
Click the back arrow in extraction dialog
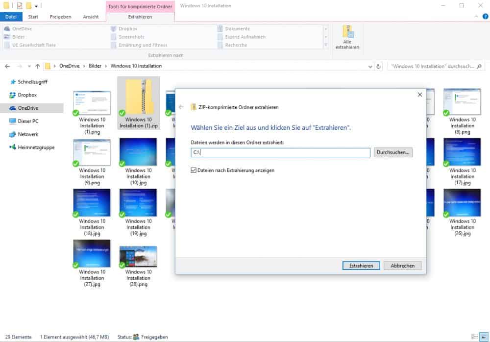tap(181, 107)
